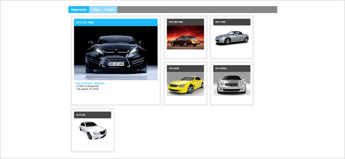Image resolution: width=345 pixels, height=159 pixels.
Task: Click the empty gray area of tab bar
Action: 197,10
